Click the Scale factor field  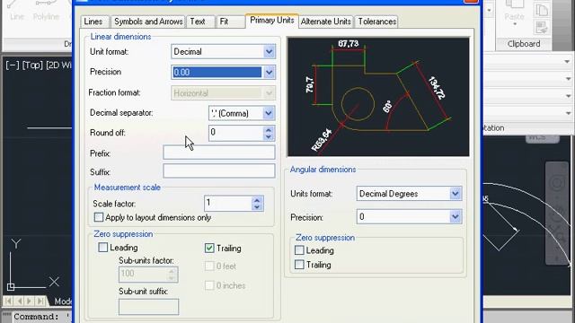tap(228, 204)
